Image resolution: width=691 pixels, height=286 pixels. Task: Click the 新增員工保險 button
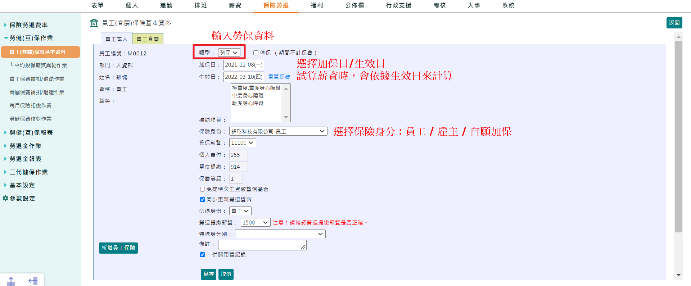click(118, 248)
